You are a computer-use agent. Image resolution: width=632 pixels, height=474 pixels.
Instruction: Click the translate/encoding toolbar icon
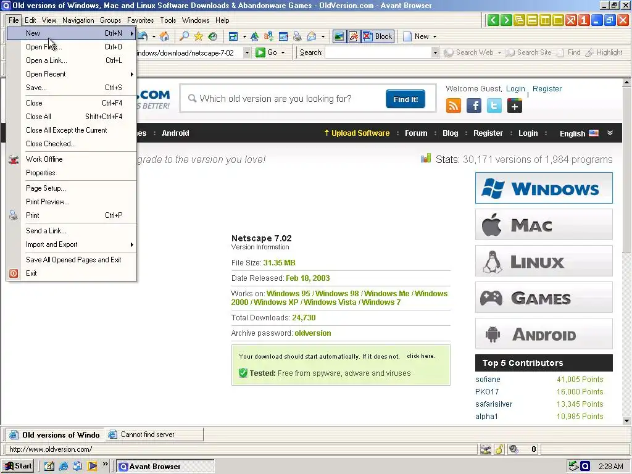tap(268, 36)
